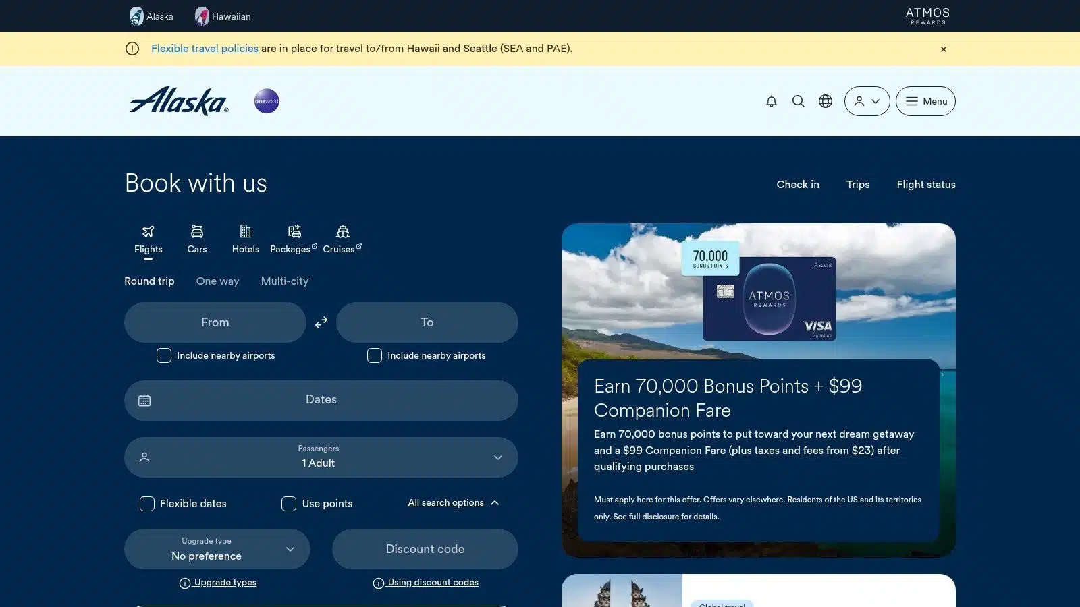The width and height of the screenshot is (1080, 607).
Task: Click the Alaska Airlines main logo
Action: click(179, 101)
